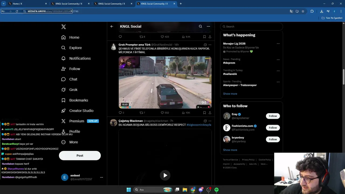Click the X logo in sidebar
This screenshot has width=345, height=194.
64,27
